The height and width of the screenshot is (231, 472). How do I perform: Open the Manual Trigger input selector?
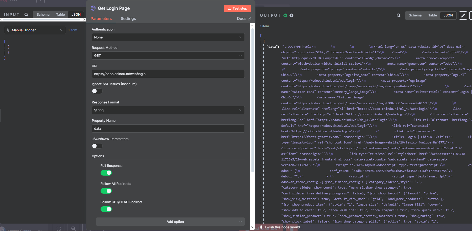35,30
